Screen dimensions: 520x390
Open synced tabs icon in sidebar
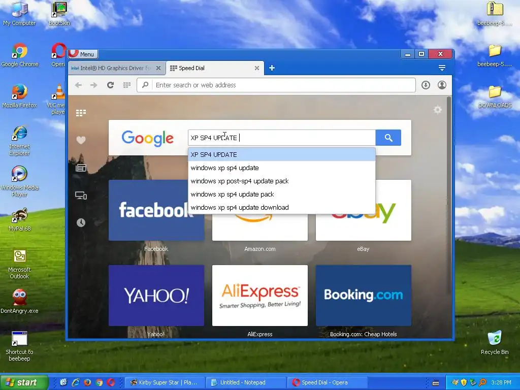81,196
